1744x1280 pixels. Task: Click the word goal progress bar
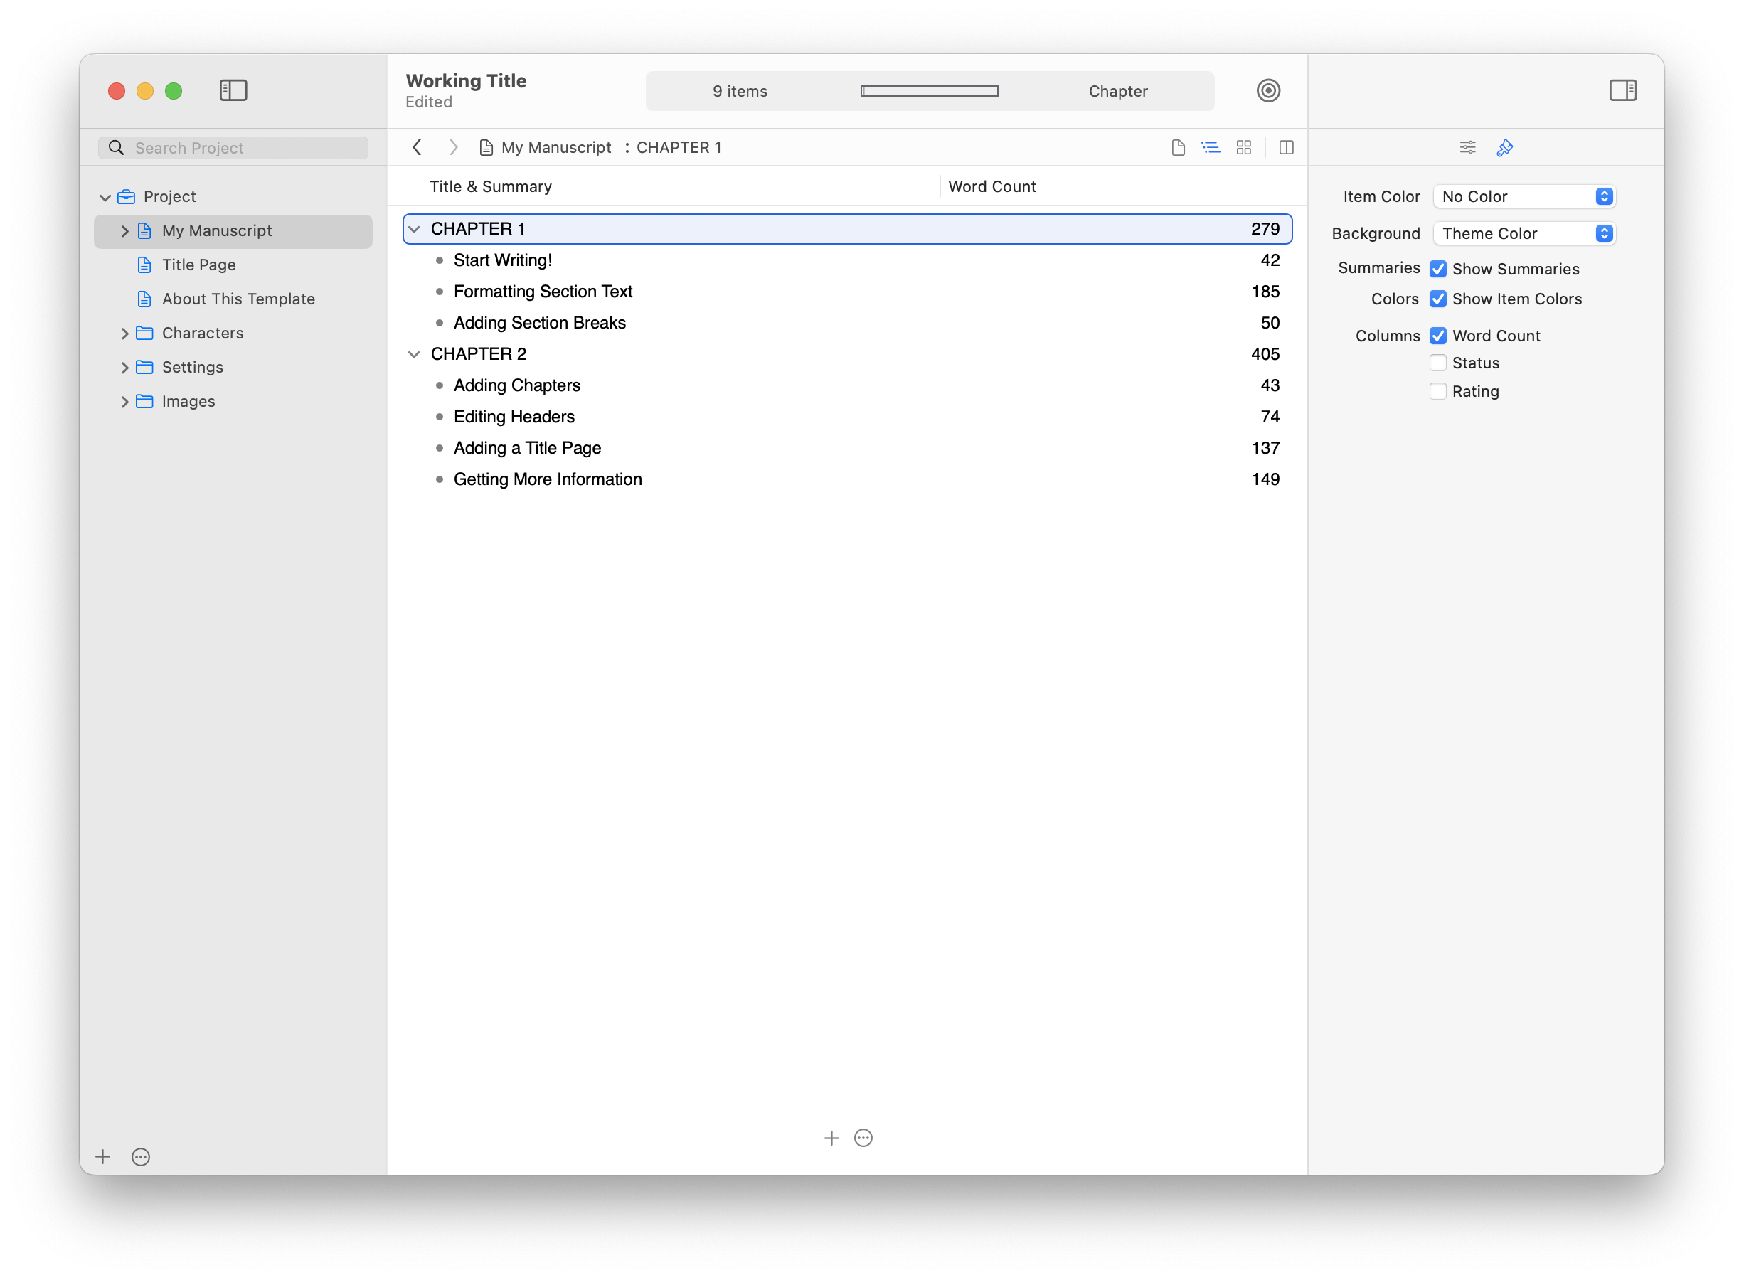[x=929, y=92]
